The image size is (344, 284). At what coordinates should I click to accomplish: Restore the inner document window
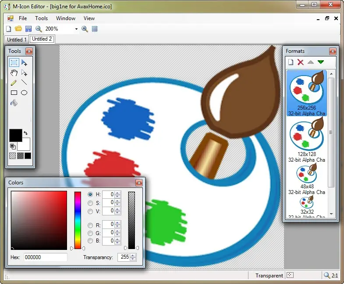(327, 18)
